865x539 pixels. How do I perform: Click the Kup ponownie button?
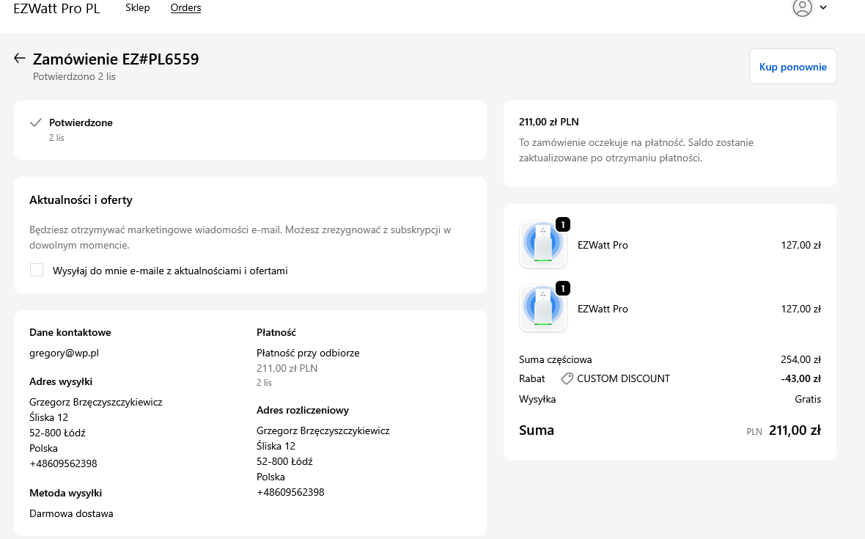coord(792,67)
